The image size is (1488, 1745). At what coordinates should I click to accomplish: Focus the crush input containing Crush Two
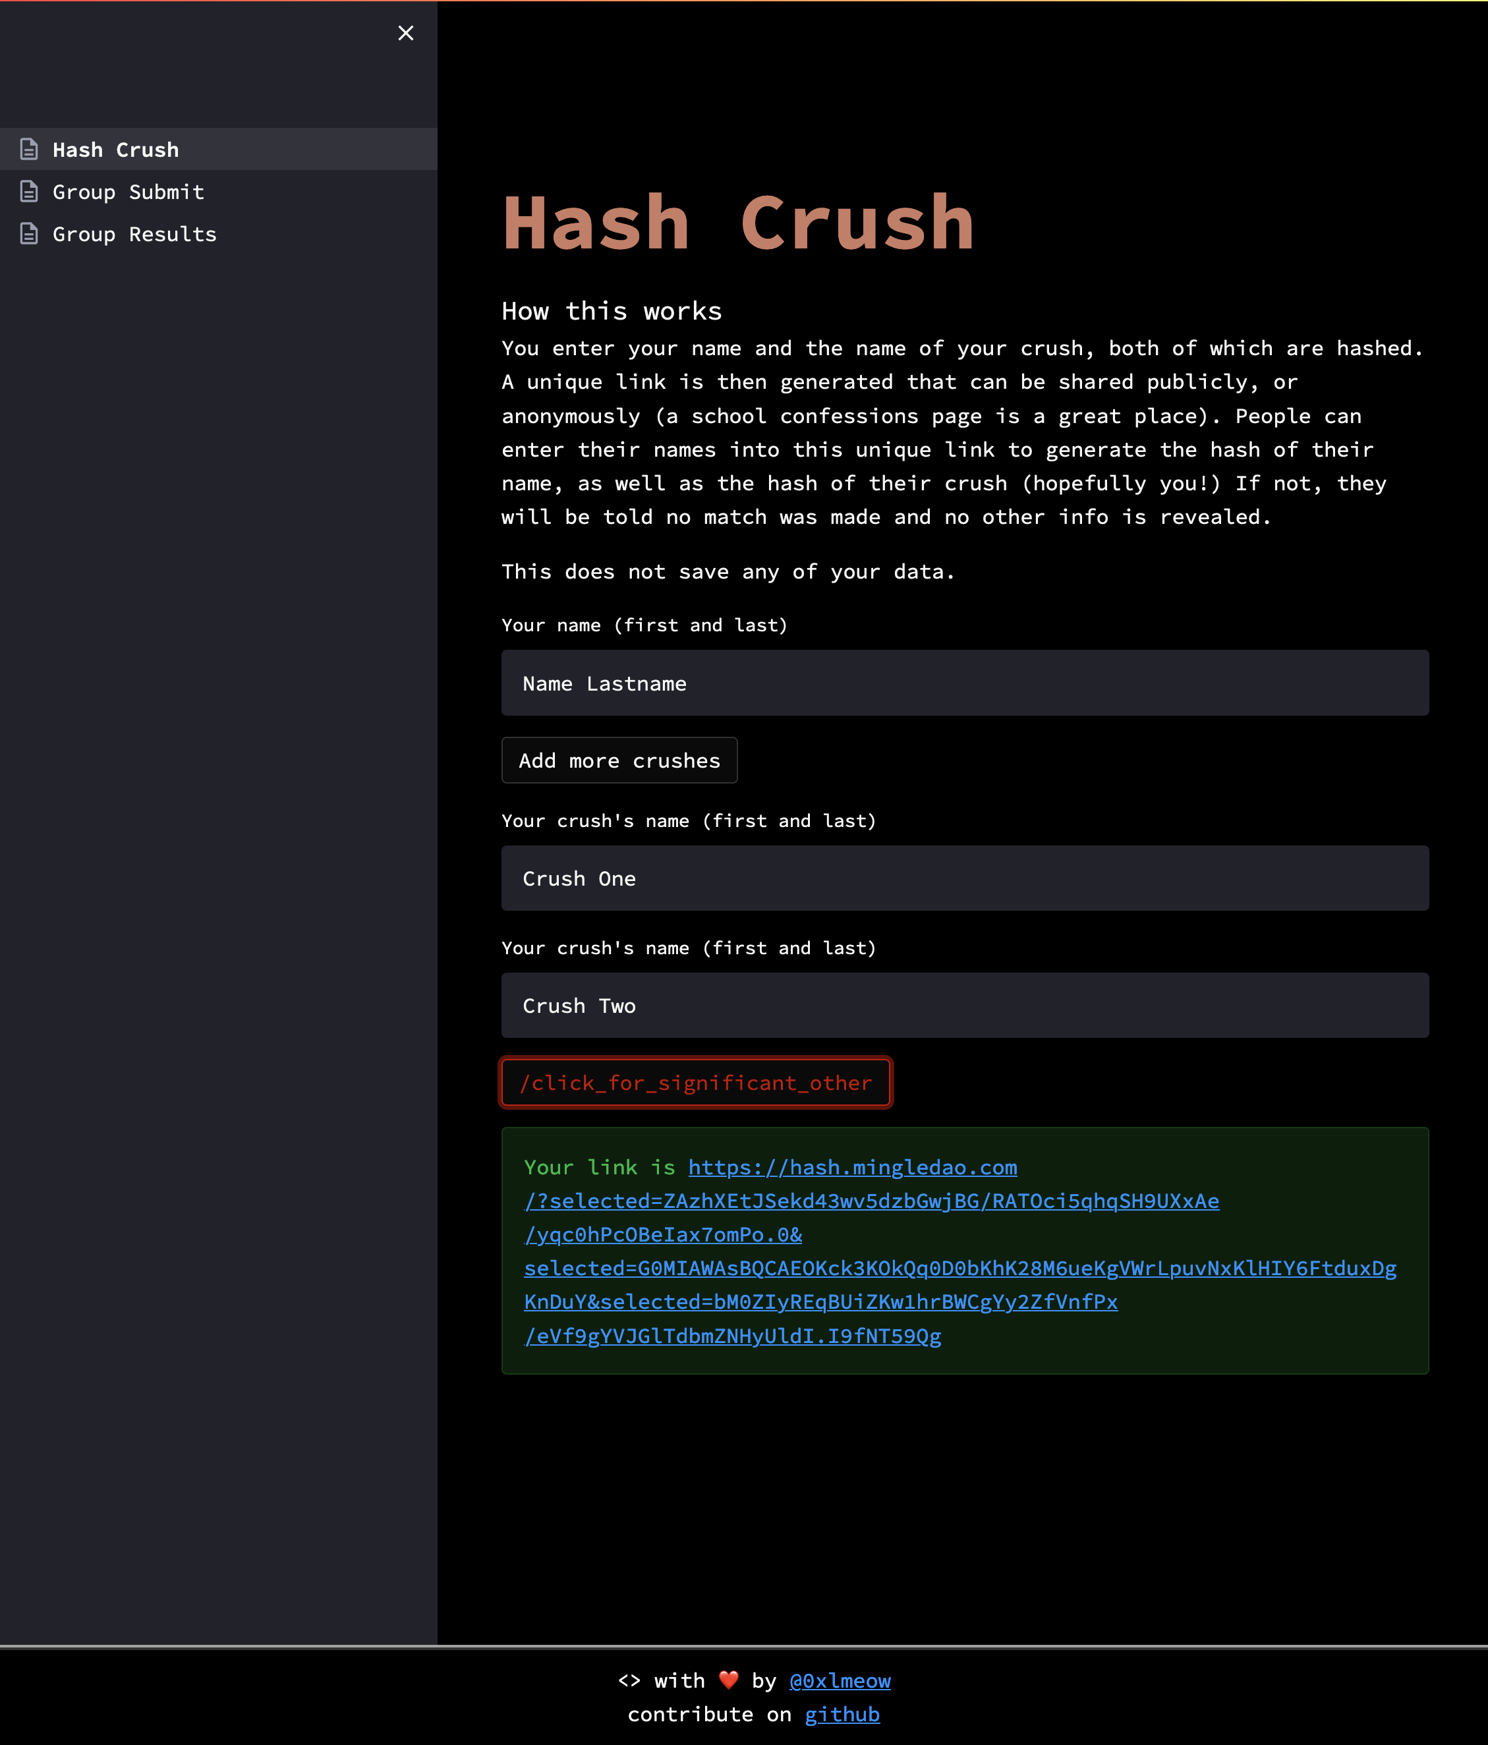pyautogui.click(x=965, y=1006)
